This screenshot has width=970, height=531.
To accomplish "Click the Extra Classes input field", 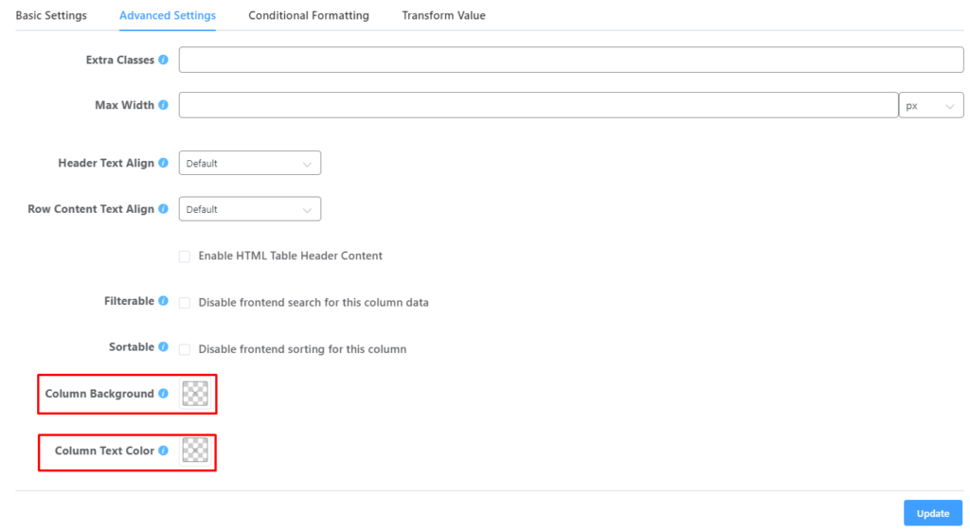I will point(570,60).
